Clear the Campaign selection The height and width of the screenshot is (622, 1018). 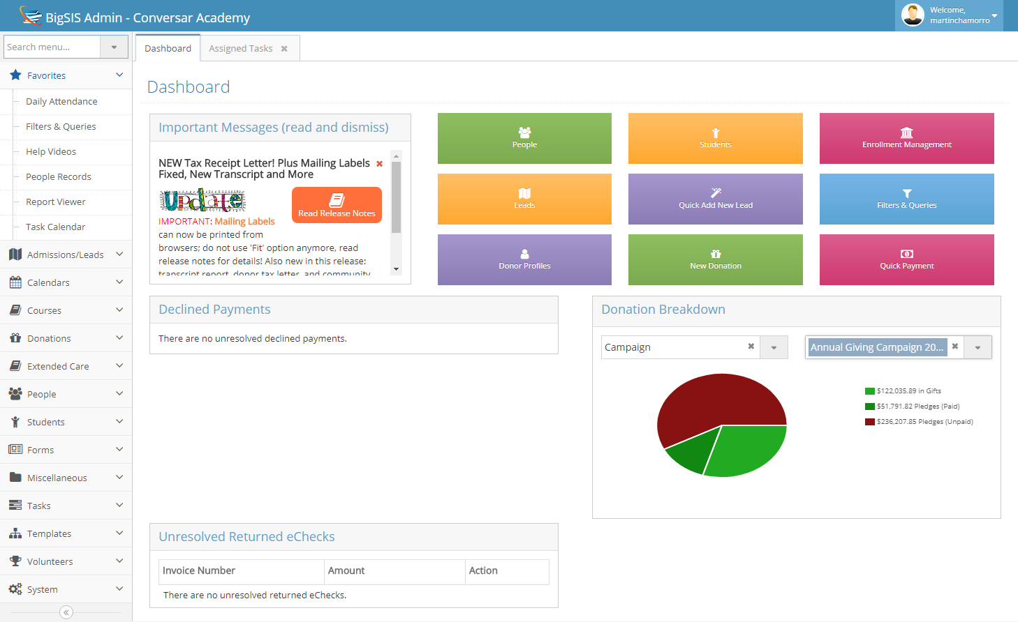click(x=751, y=347)
